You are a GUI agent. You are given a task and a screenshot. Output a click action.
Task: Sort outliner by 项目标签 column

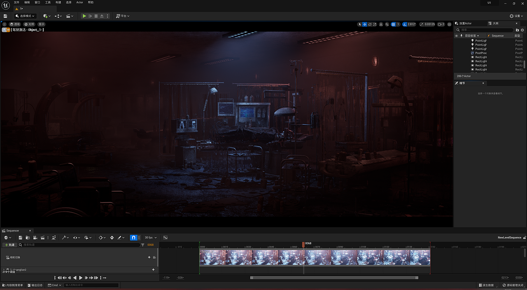click(x=472, y=36)
